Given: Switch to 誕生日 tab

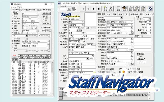Looking at the screenshot, I should [x=39, y=10].
